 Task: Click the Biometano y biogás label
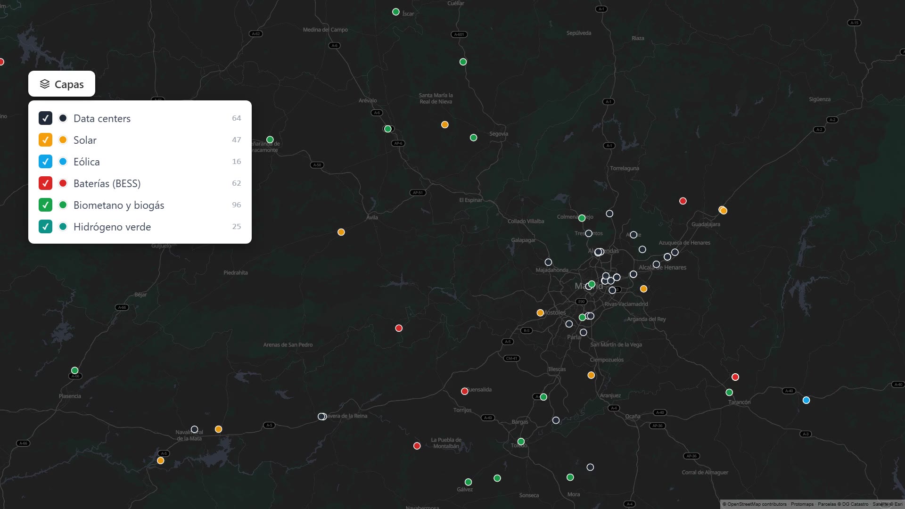point(119,205)
